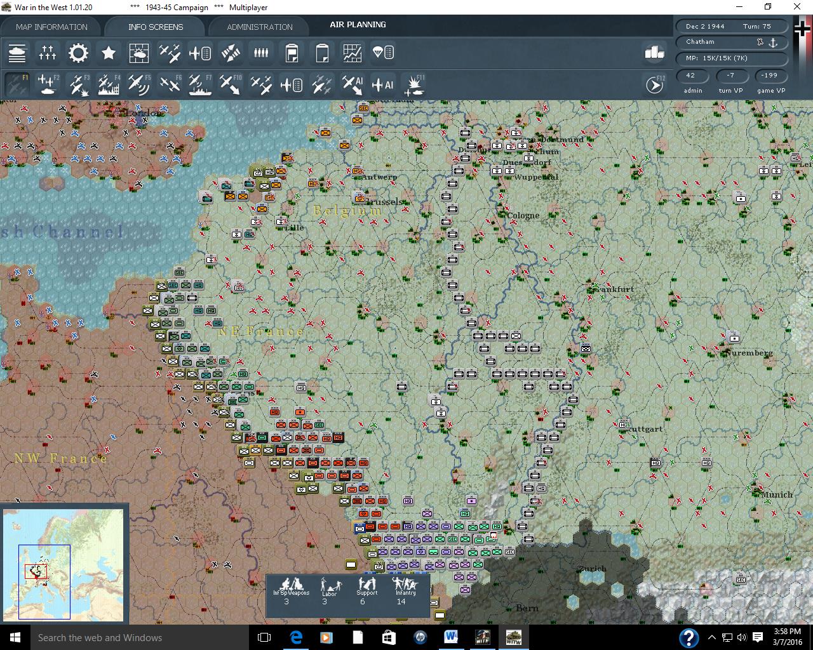Open the second blank report document icon
The width and height of the screenshot is (813, 650).
(x=322, y=53)
